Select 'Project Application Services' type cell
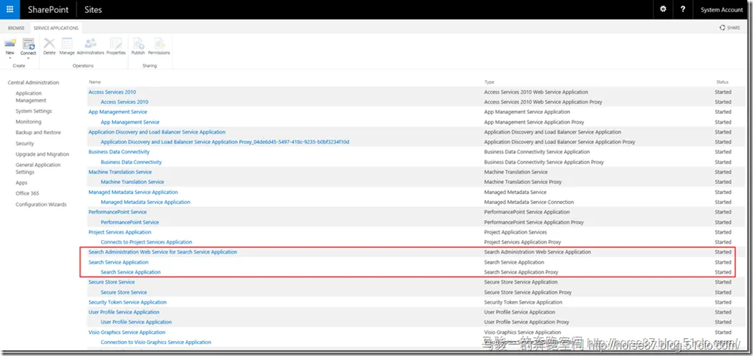The image size is (753, 356). pos(516,233)
